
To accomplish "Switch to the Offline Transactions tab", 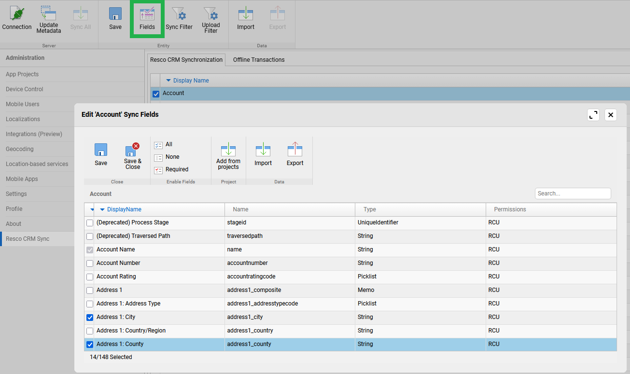I will pos(259,60).
